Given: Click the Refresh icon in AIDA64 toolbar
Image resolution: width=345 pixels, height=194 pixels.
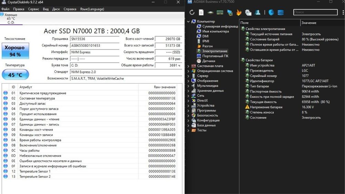Looking at the screenshot, I should pyautogui.click(x=192, y=12).
